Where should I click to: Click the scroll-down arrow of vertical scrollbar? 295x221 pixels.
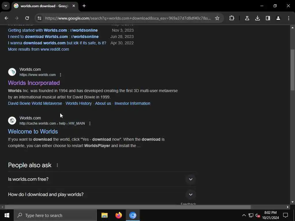292,202
